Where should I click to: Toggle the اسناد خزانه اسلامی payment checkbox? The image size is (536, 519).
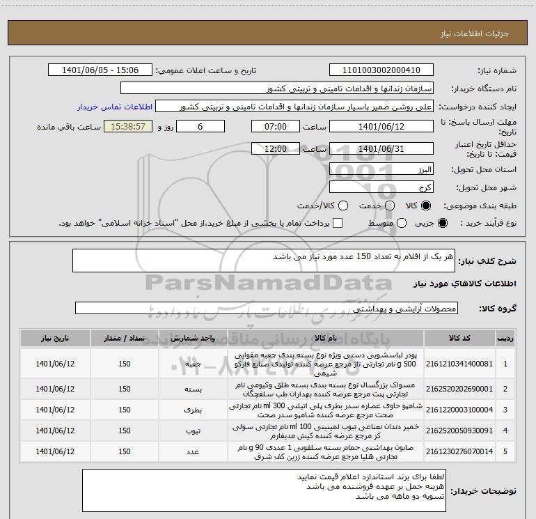tap(338, 224)
